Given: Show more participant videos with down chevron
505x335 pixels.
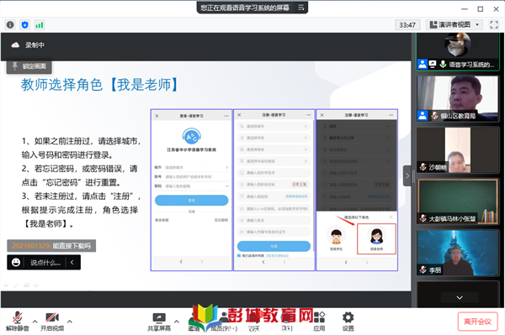Looking at the screenshot, I should click(460, 297).
